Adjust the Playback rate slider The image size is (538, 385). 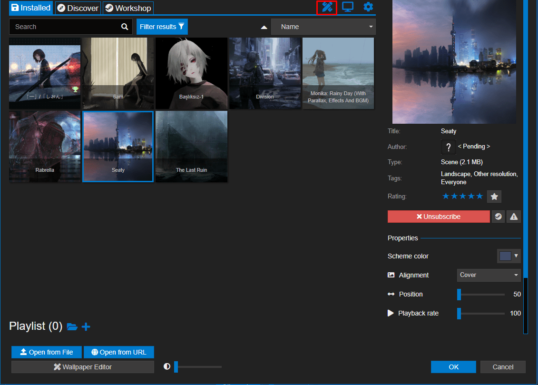(x=481, y=313)
